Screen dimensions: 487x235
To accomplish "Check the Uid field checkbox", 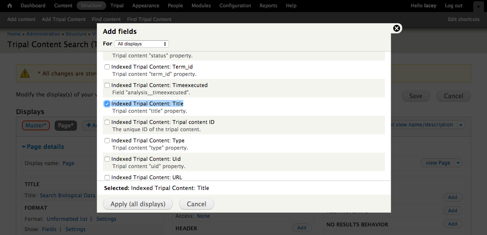I will click(107, 159).
